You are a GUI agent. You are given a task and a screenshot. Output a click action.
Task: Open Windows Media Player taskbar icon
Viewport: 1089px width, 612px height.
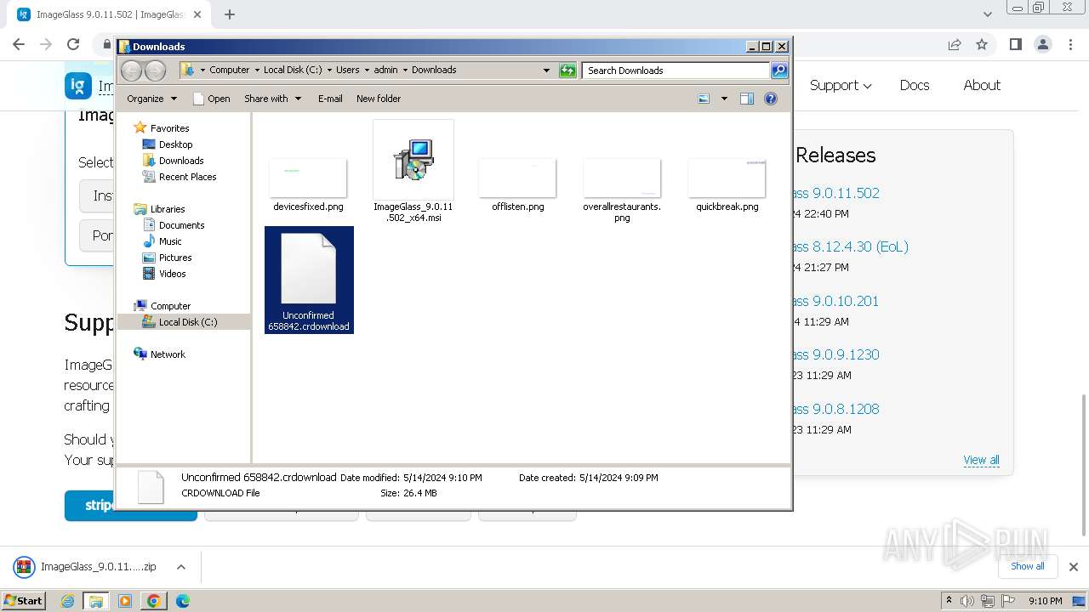[125, 601]
